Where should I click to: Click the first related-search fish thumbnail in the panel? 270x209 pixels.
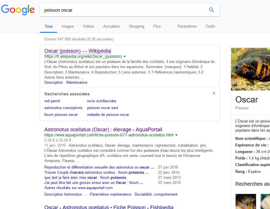coord(246,201)
